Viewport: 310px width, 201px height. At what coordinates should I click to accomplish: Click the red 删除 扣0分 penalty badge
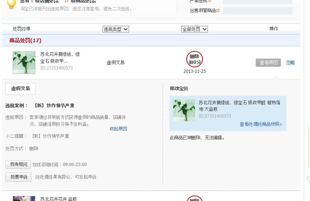[194, 59]
